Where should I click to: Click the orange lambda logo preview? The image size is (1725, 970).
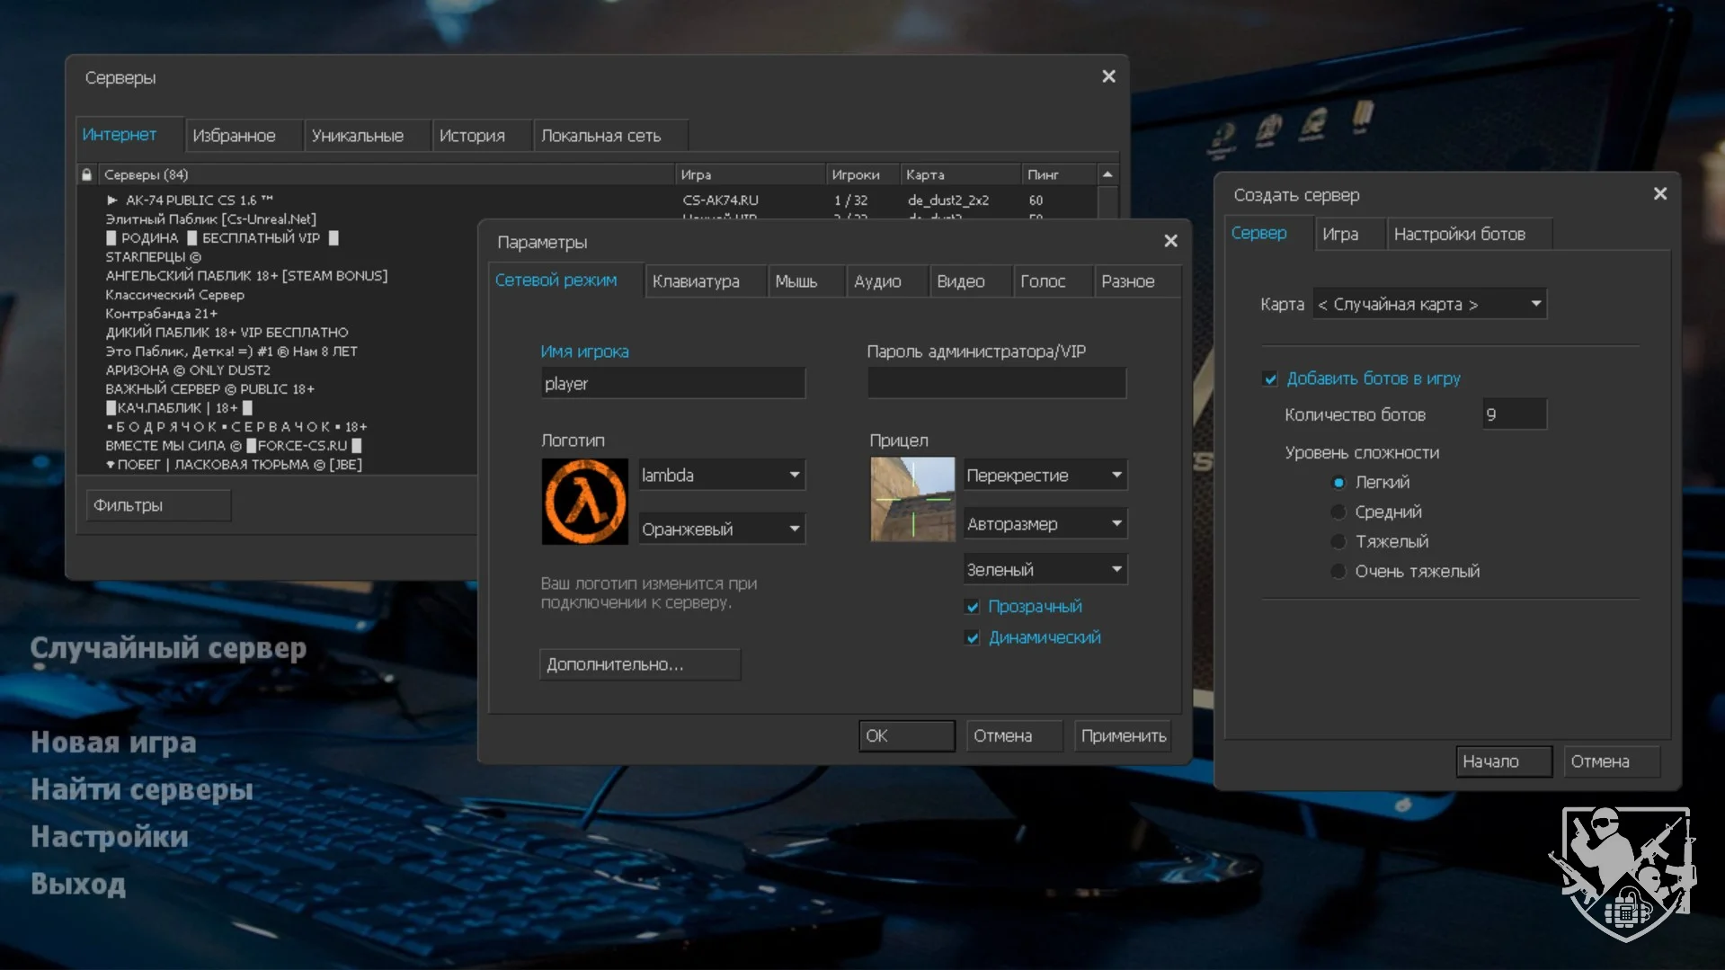coord(584,502)
